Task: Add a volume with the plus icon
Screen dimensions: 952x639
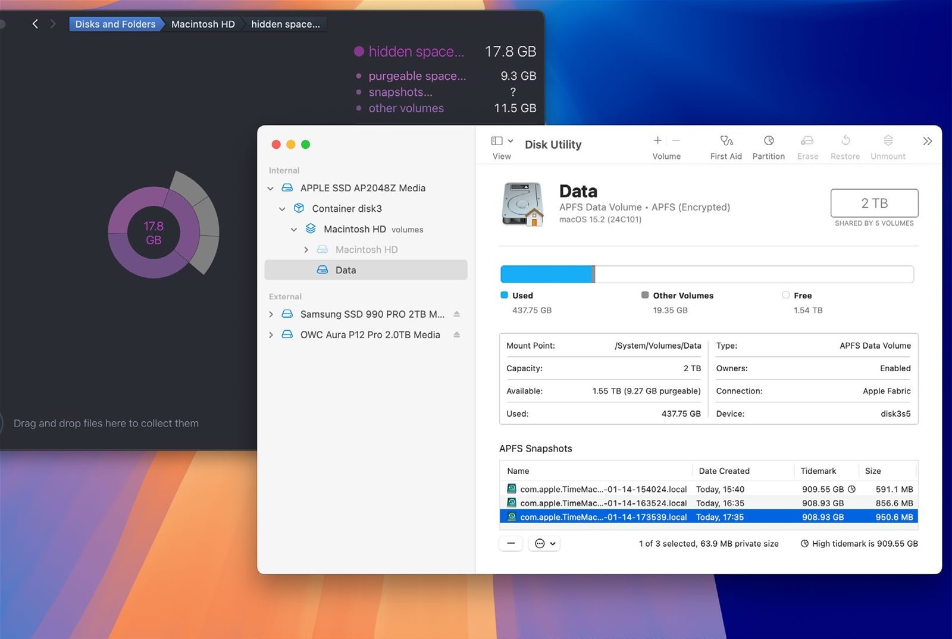Action: [x=657, y=140]
